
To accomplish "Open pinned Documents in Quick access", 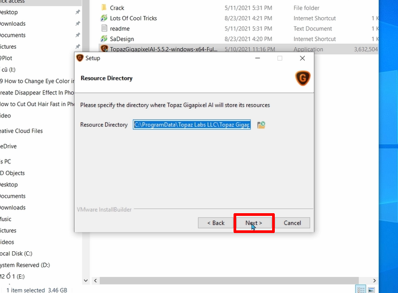I will tap(13, 35).
